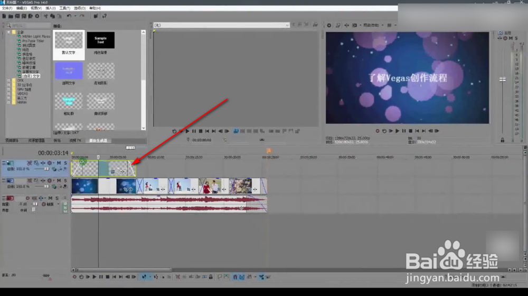The width and height of the screenshot is (528, 296).
Task: Click the Project properties gear in the toolbar
Action: pyautogui.click(x=37, y=16)
